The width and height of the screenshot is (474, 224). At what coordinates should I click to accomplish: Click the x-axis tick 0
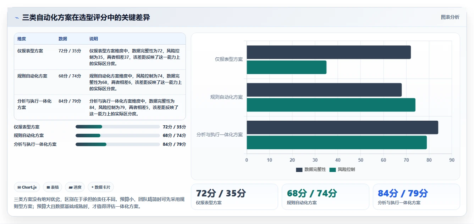pyautogui.click(x=247, y=160)
